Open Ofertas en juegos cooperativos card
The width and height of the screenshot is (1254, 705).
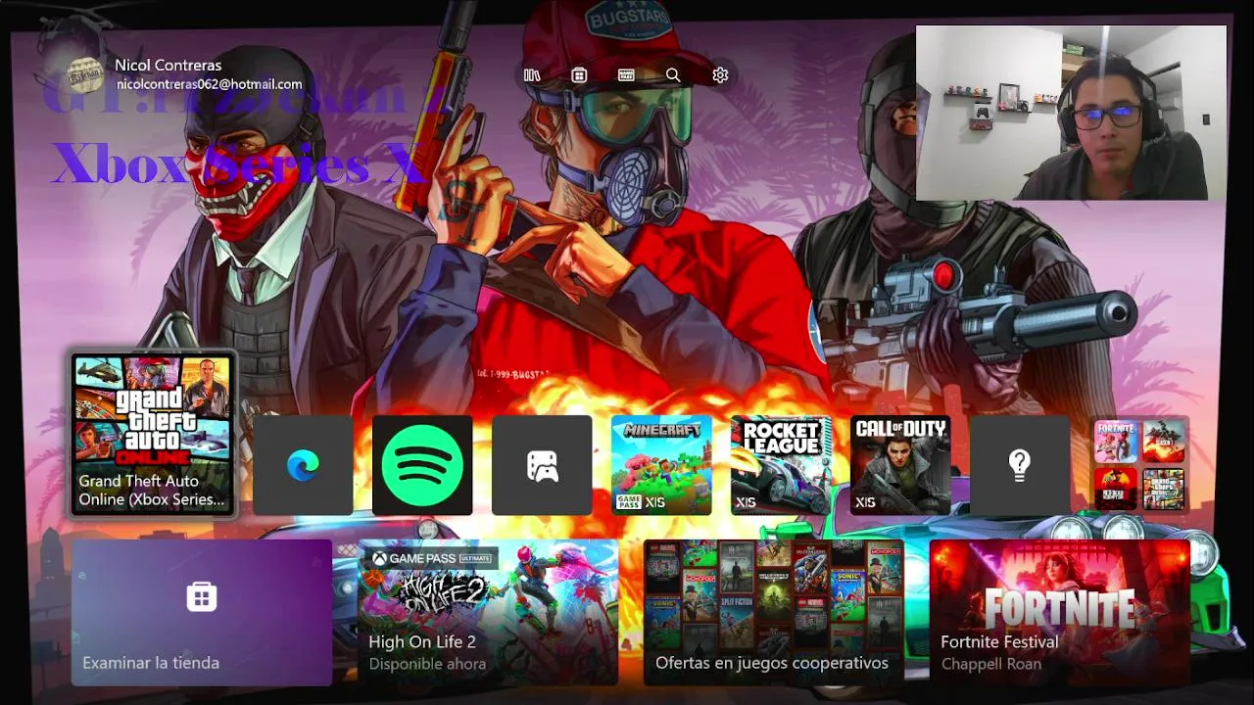(x=774, y=612)
